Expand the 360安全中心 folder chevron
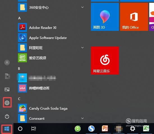Screen dimensions: 154x134 82,7
